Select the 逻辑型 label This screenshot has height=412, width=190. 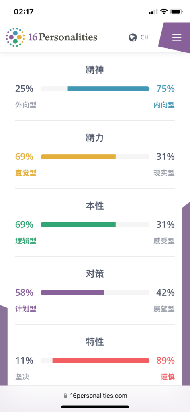click(26, 241)
